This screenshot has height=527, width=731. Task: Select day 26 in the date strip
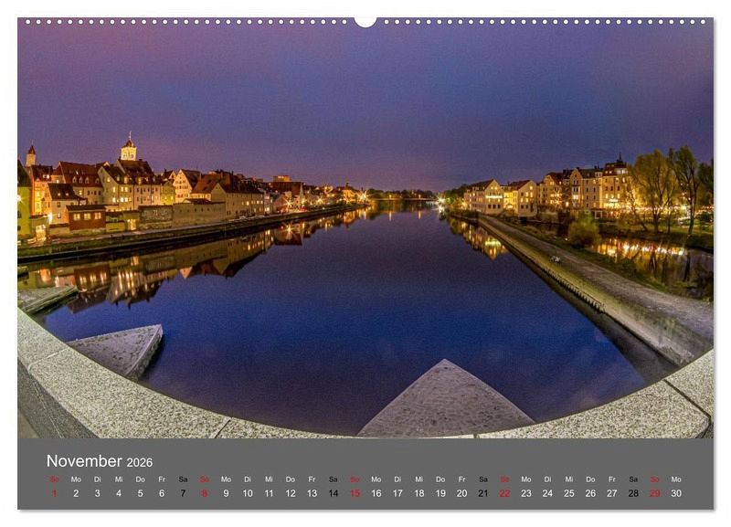coord(590,493)
